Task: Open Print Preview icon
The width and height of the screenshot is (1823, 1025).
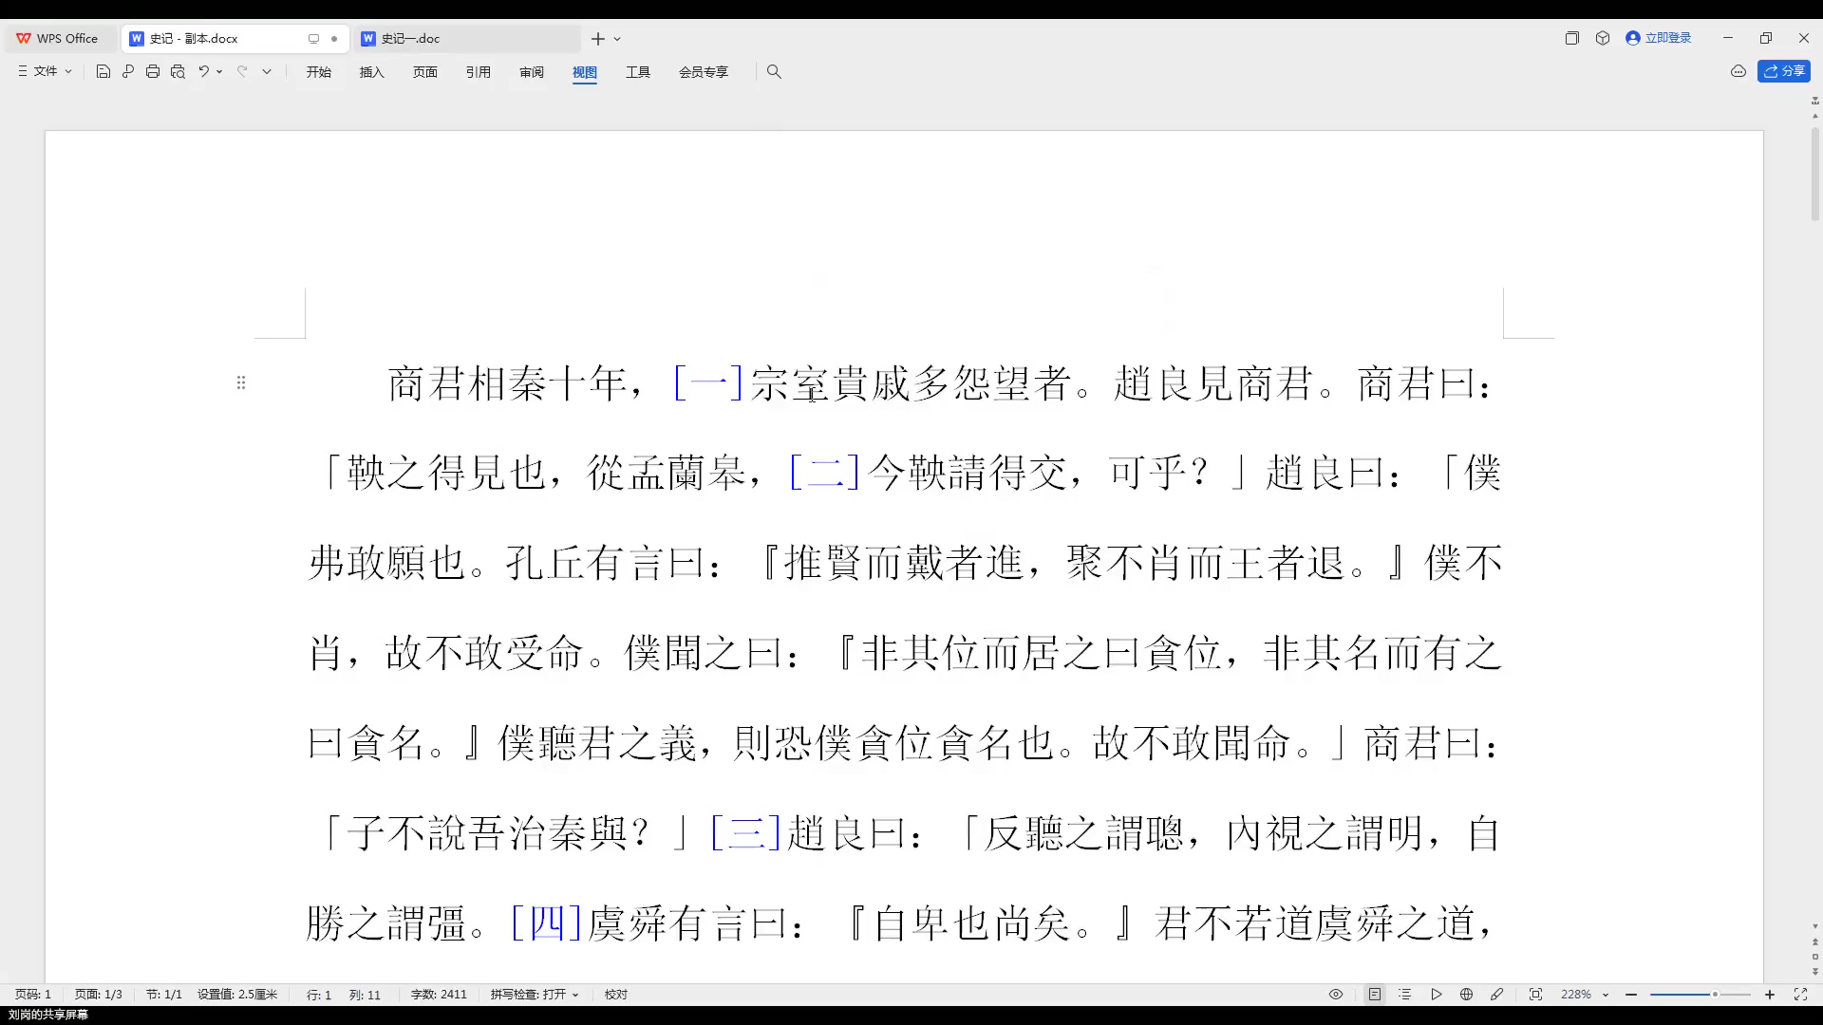Action: (x=178, y=72)
